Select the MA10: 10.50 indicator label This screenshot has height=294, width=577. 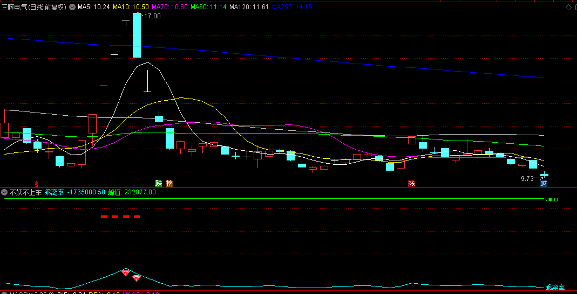131,6
